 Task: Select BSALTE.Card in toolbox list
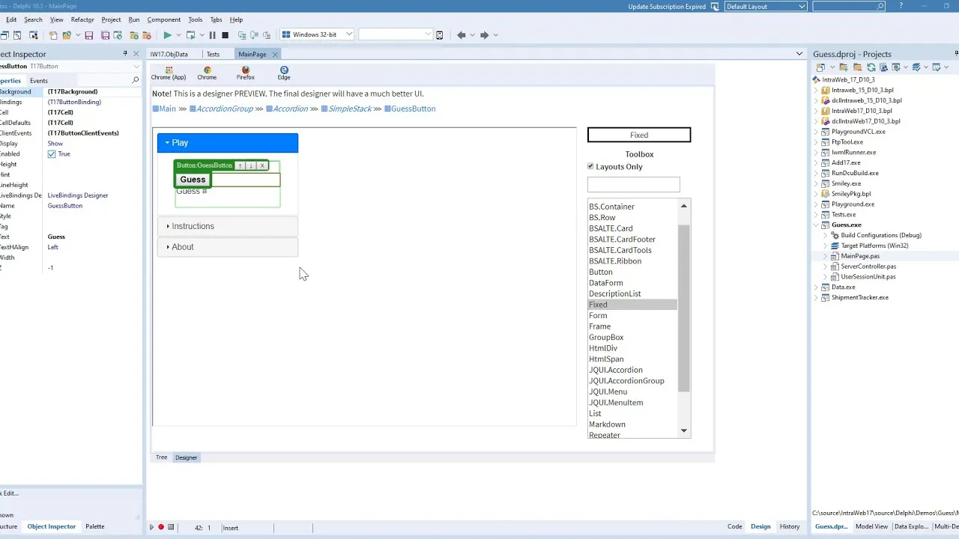tap(611, 228)
